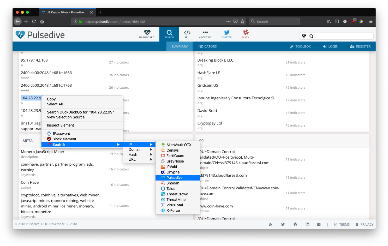Select IPVoid lookup
Image resolution: width=388 pixels, height=246 pixels.
coord(178,167)
